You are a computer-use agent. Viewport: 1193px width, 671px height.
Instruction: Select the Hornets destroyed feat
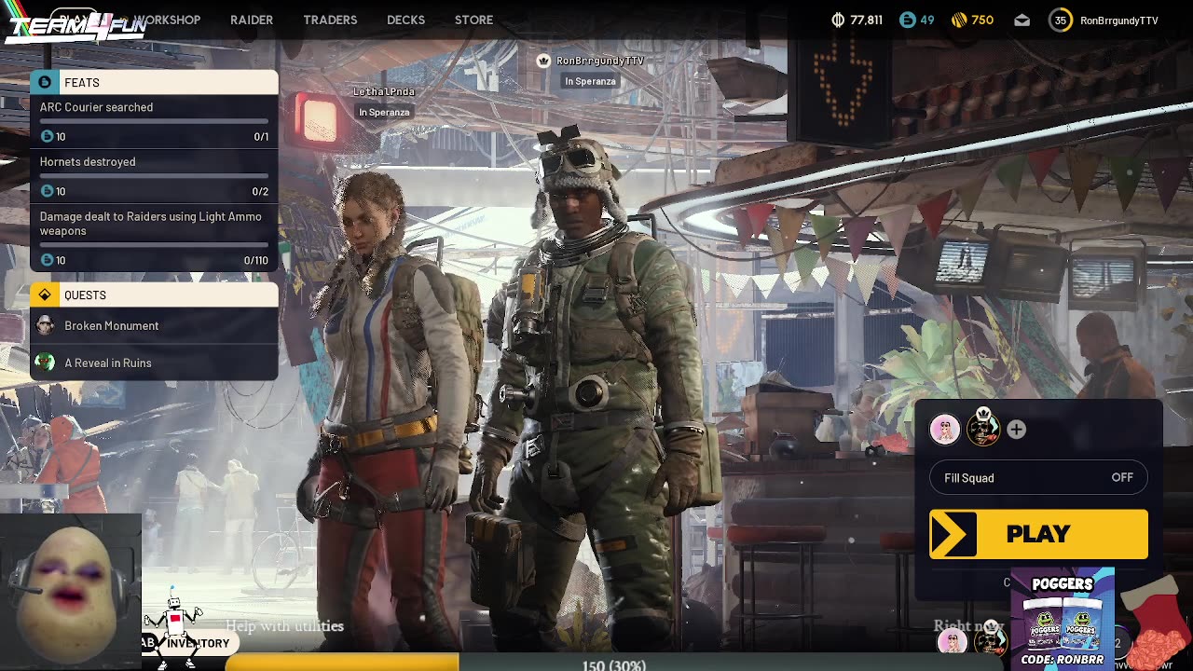[x=154, y=176]
